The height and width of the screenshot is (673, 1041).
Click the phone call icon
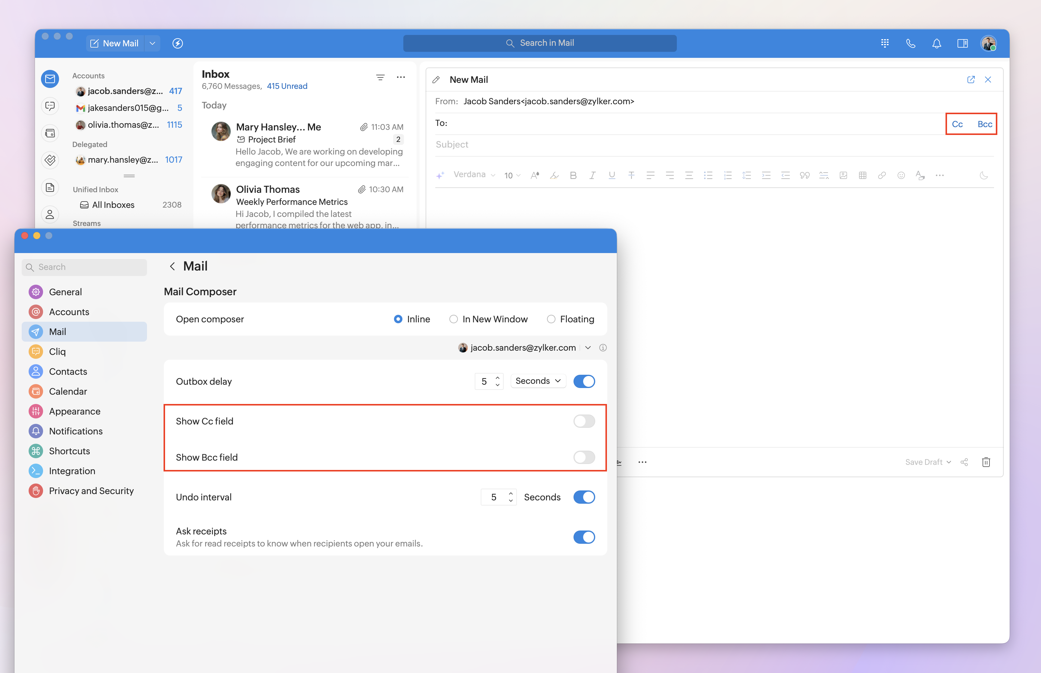[910, 43]
